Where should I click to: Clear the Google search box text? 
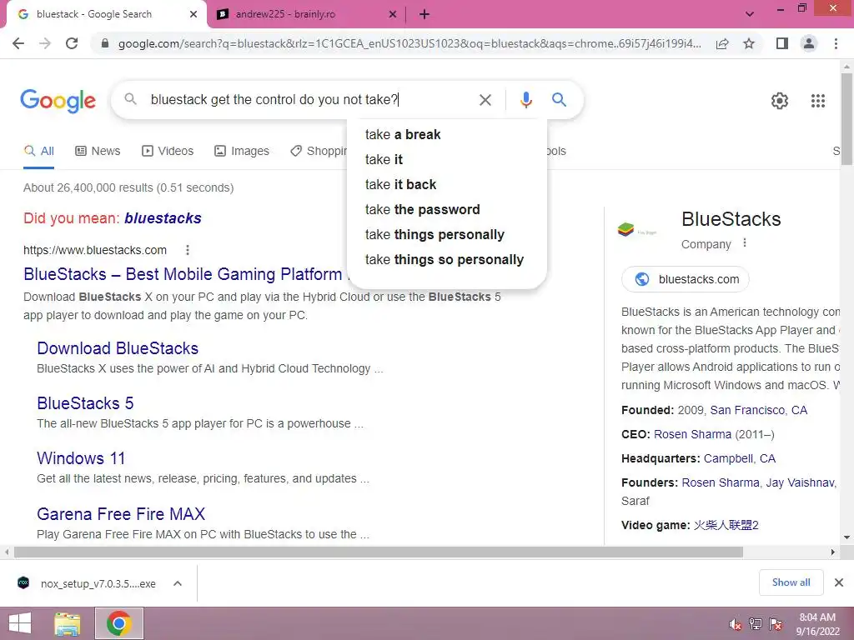pos(485,100)
